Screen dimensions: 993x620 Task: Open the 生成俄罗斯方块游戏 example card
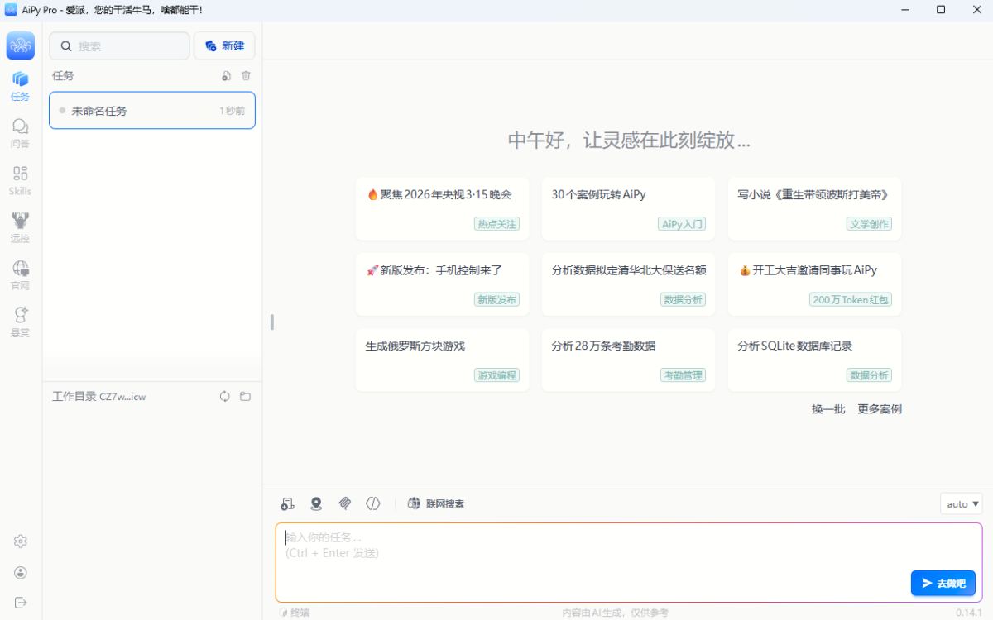(x=442, y=360)
